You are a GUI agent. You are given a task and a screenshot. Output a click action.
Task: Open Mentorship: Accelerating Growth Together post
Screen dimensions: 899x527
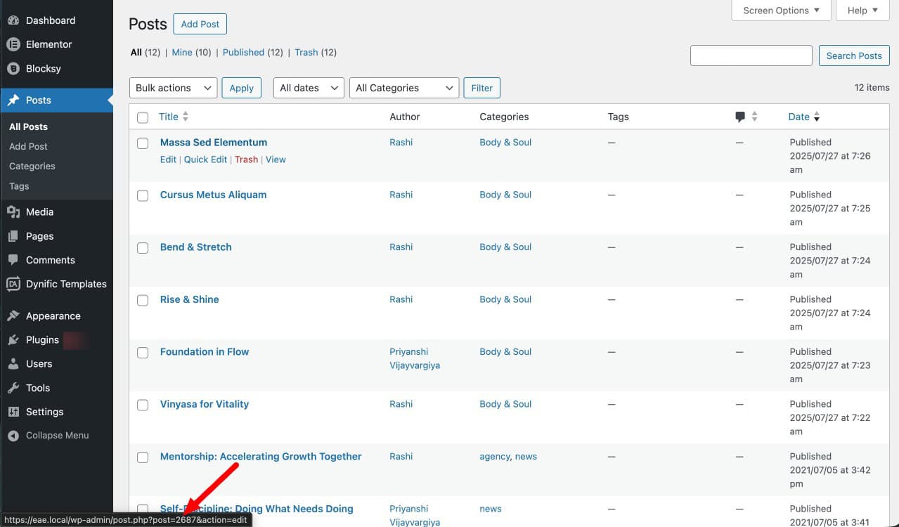[261, 456]
